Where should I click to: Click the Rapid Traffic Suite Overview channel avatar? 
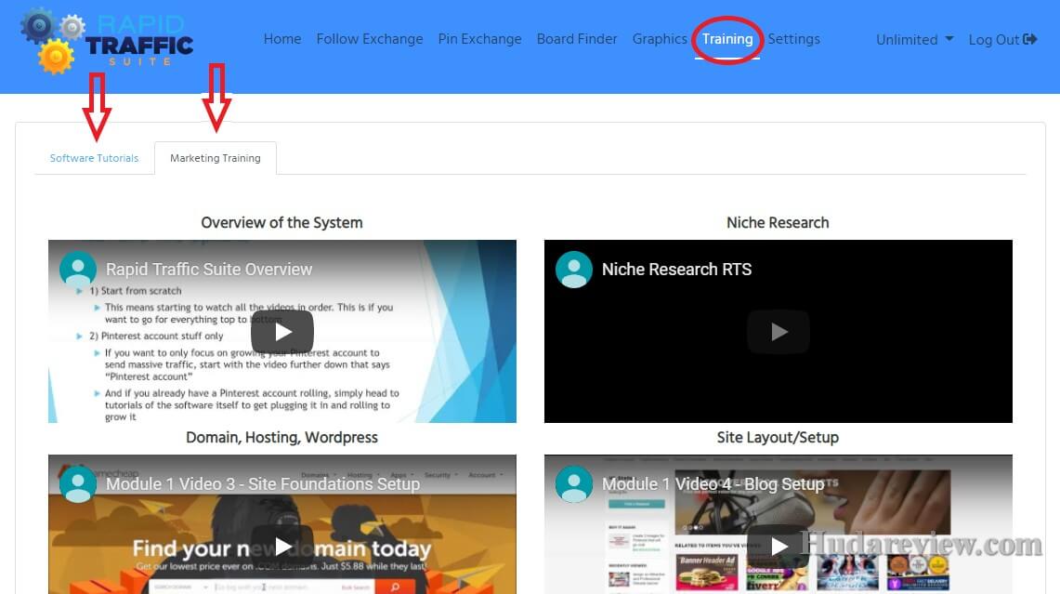coord(78,270)
